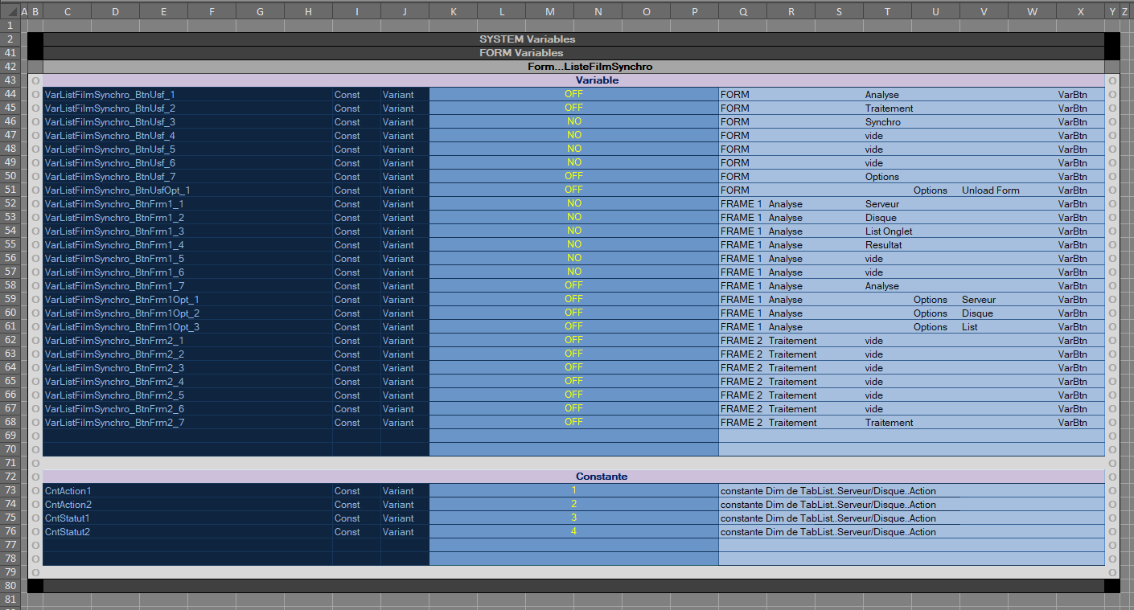
Task: Click column X header
Action: tap(1080, 11)
